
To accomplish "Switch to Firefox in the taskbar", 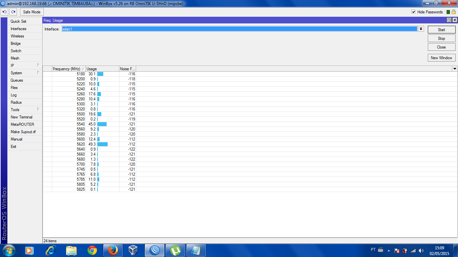I will click(x=113, y=250).
